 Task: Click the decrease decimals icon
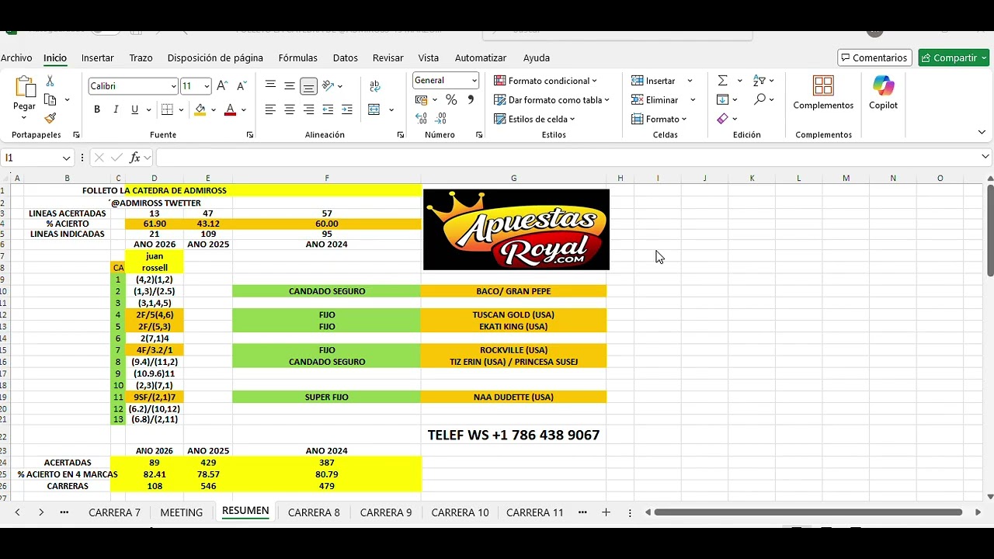point(441,119)
